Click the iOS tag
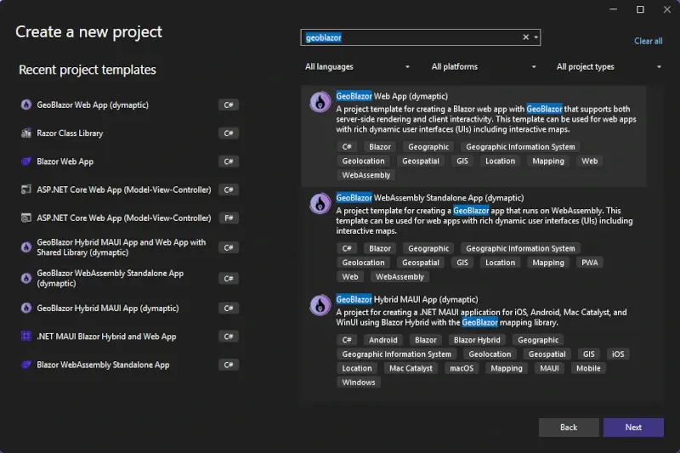The image size is (680, 453). pos(618,354)
